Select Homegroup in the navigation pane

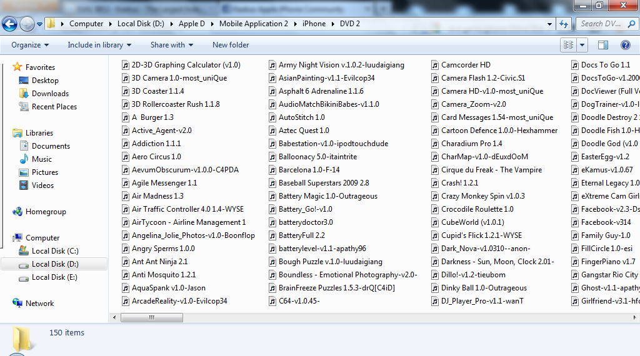(x=46, y=212)
